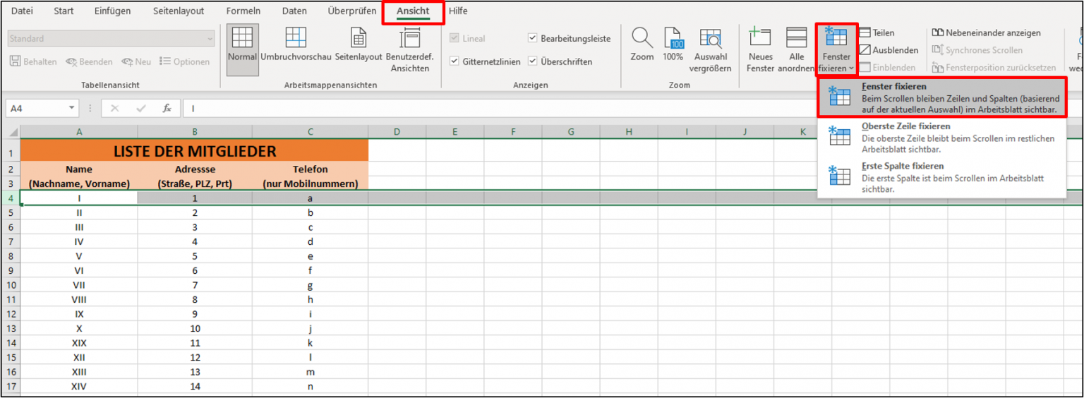Open the Start tab
This screenshot has width=1084, height=398.
pos(64,11)
